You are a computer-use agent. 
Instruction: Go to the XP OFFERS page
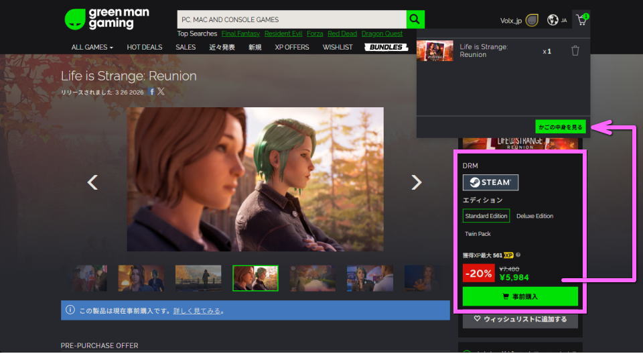tap(292, 48)
